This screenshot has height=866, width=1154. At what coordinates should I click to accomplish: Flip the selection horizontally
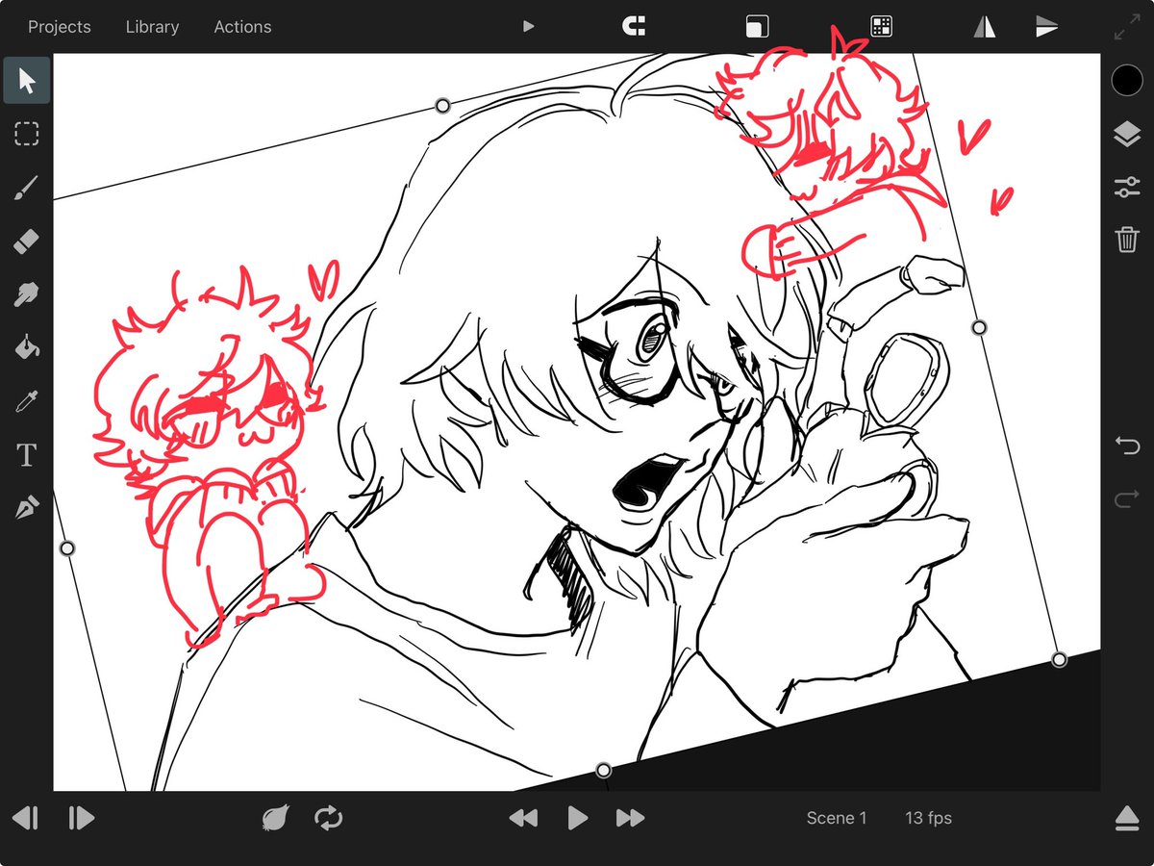pos(985,27)
